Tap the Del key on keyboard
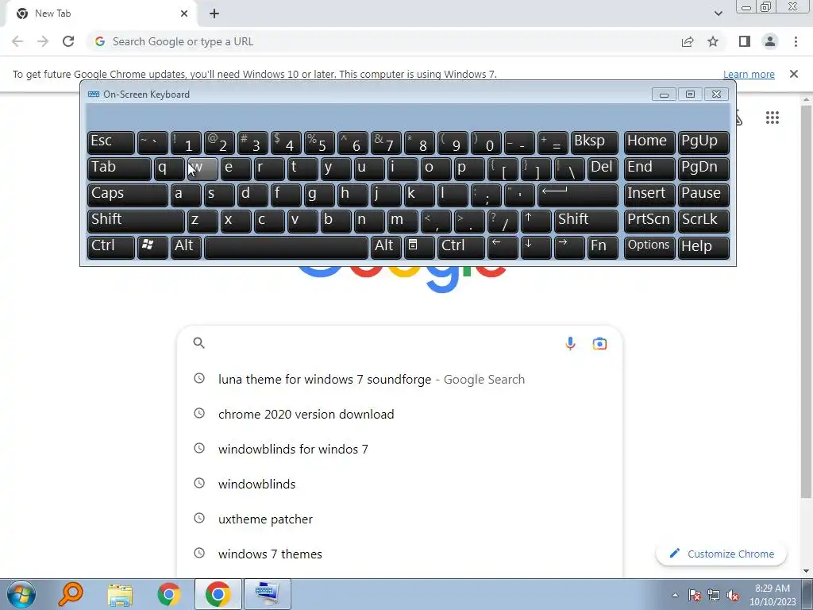 coord(603,169)
